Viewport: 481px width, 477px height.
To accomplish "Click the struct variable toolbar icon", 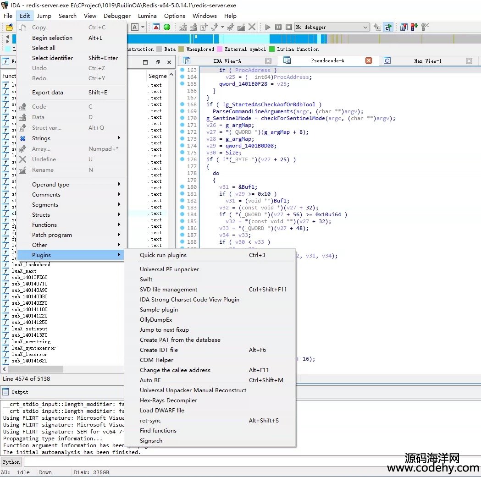I will point(204,27).
